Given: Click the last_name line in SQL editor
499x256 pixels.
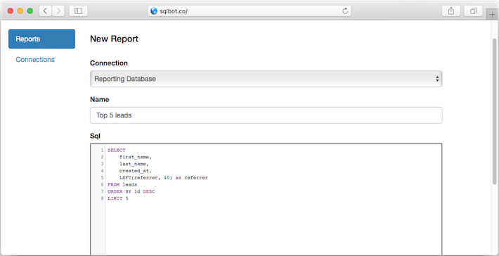Looking at the screenshot, I should (x=134, y=164).
